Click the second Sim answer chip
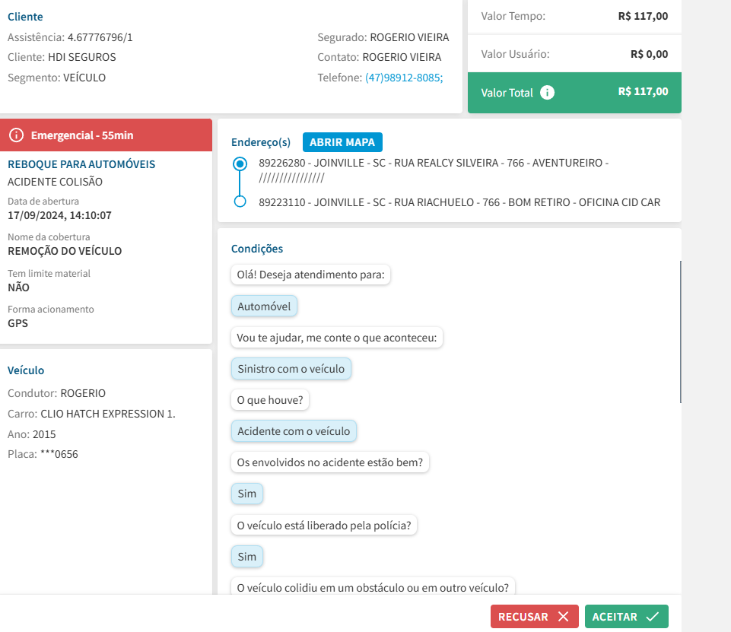 [247, 557]
